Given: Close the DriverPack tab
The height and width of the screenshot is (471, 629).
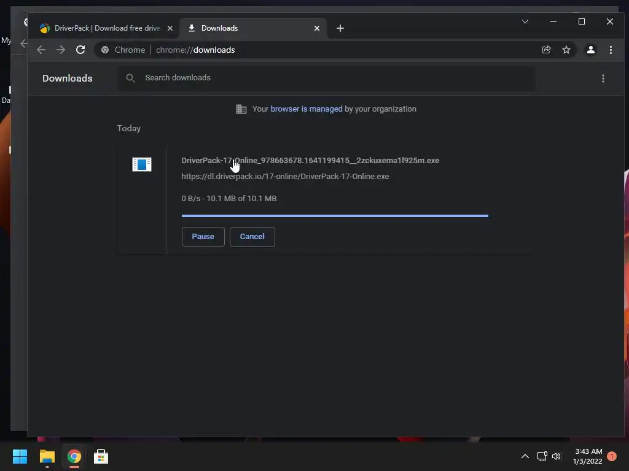Looking at the screenshot, I should click(170, 28).
